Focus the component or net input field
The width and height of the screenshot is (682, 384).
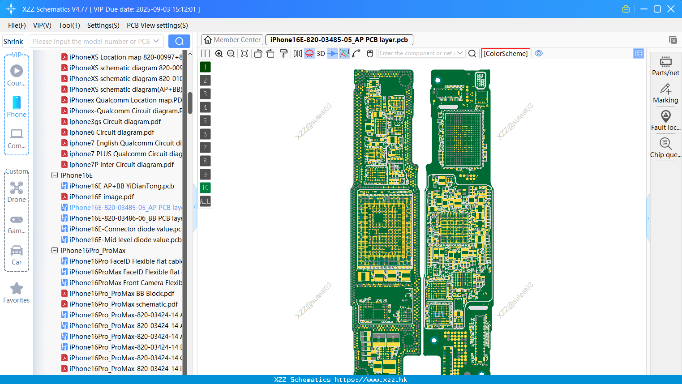[x=417, y=53]
